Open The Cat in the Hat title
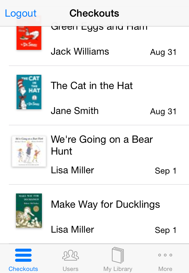 coord(92,86)
